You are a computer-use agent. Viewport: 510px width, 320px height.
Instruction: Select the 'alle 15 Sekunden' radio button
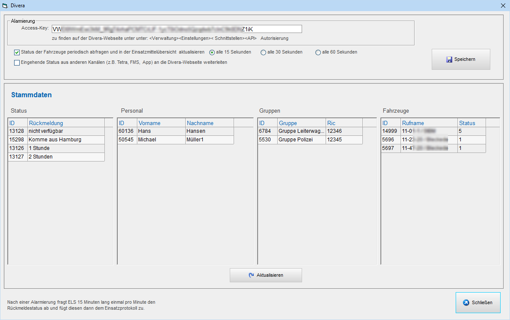[212, 52]
